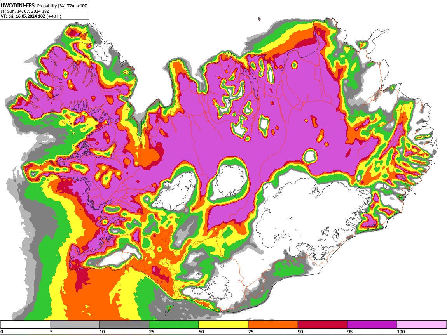This screenshot has width=447, height=335.
Task: Click the '5' legend scale label
Action: tap(51, 332)
